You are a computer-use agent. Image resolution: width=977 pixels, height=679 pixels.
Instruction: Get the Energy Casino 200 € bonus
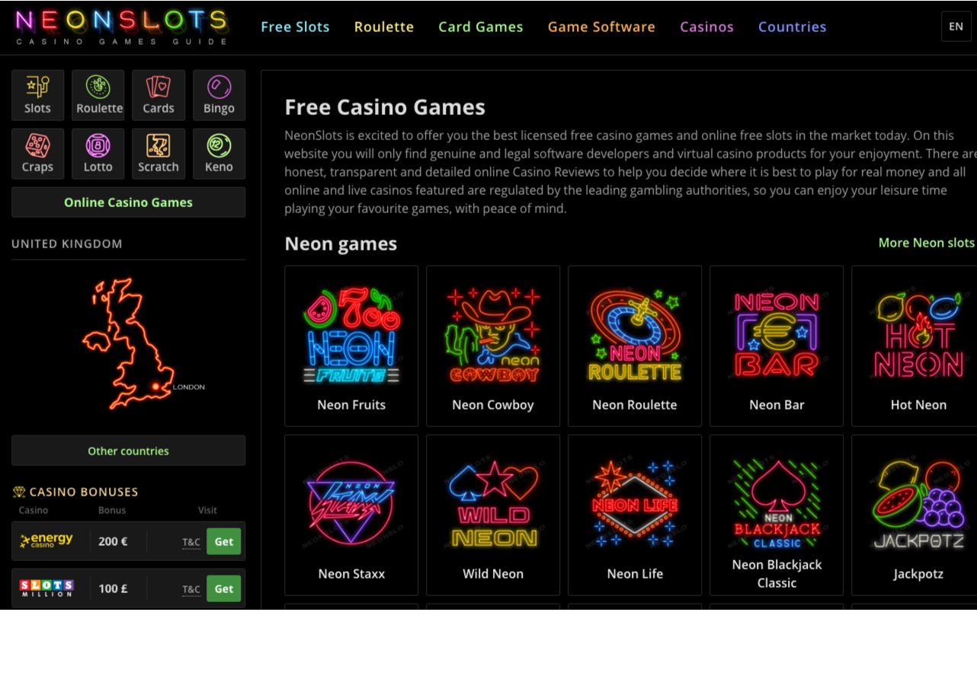(224, 542)
